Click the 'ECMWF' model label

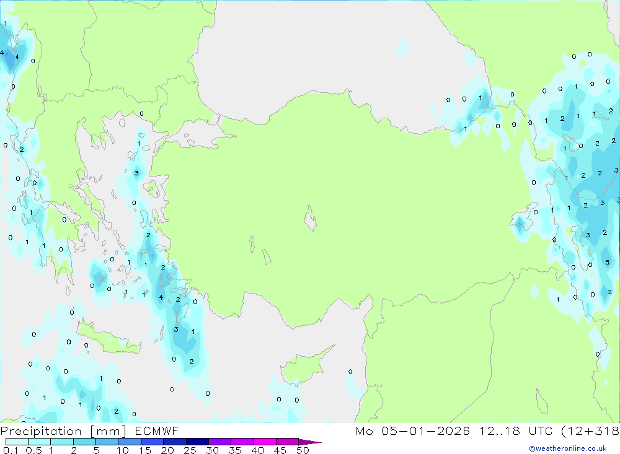point(157,430)
